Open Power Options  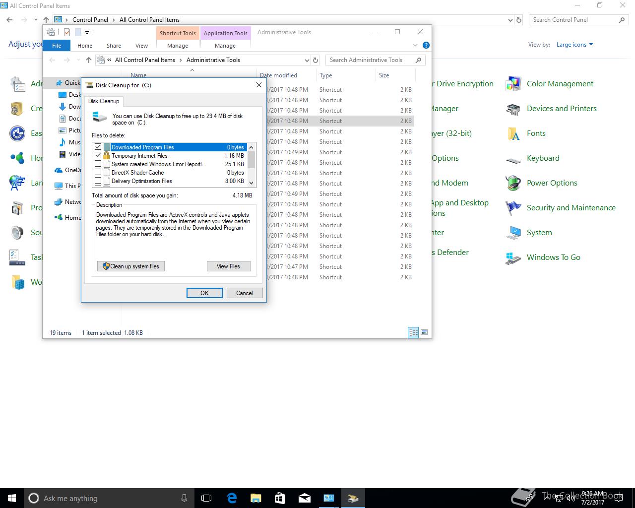541,183
